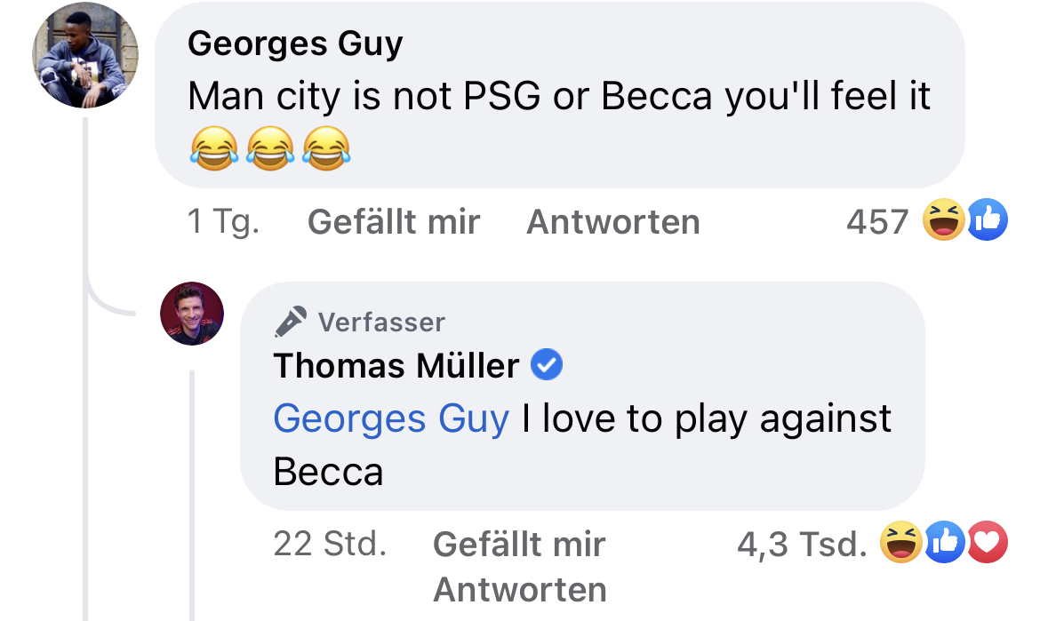Click the thumbs-up reaction icon beside 457
Image resolution: width=1040 pixels, height=621 pixels.
pyautogui.click(x=987, y=220)
